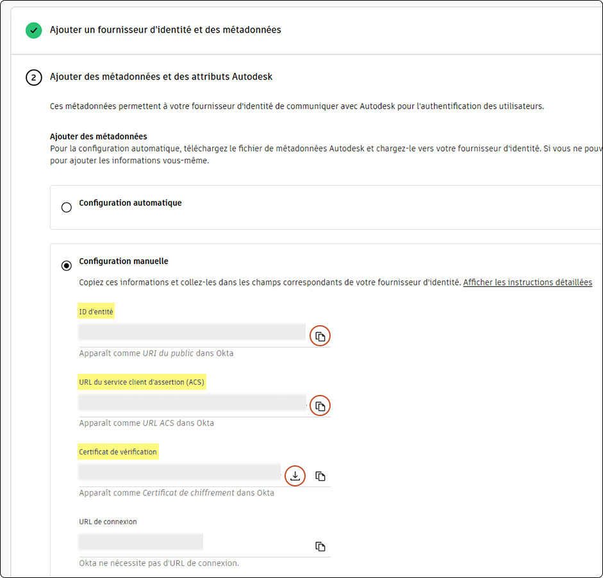The image size is (603, 578).
Task: Open 'Afficher les instructions détaillées'
Action: 527,282
